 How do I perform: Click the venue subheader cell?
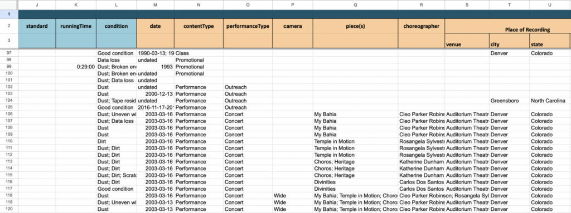pyautogui.click(x=467, y=41)
